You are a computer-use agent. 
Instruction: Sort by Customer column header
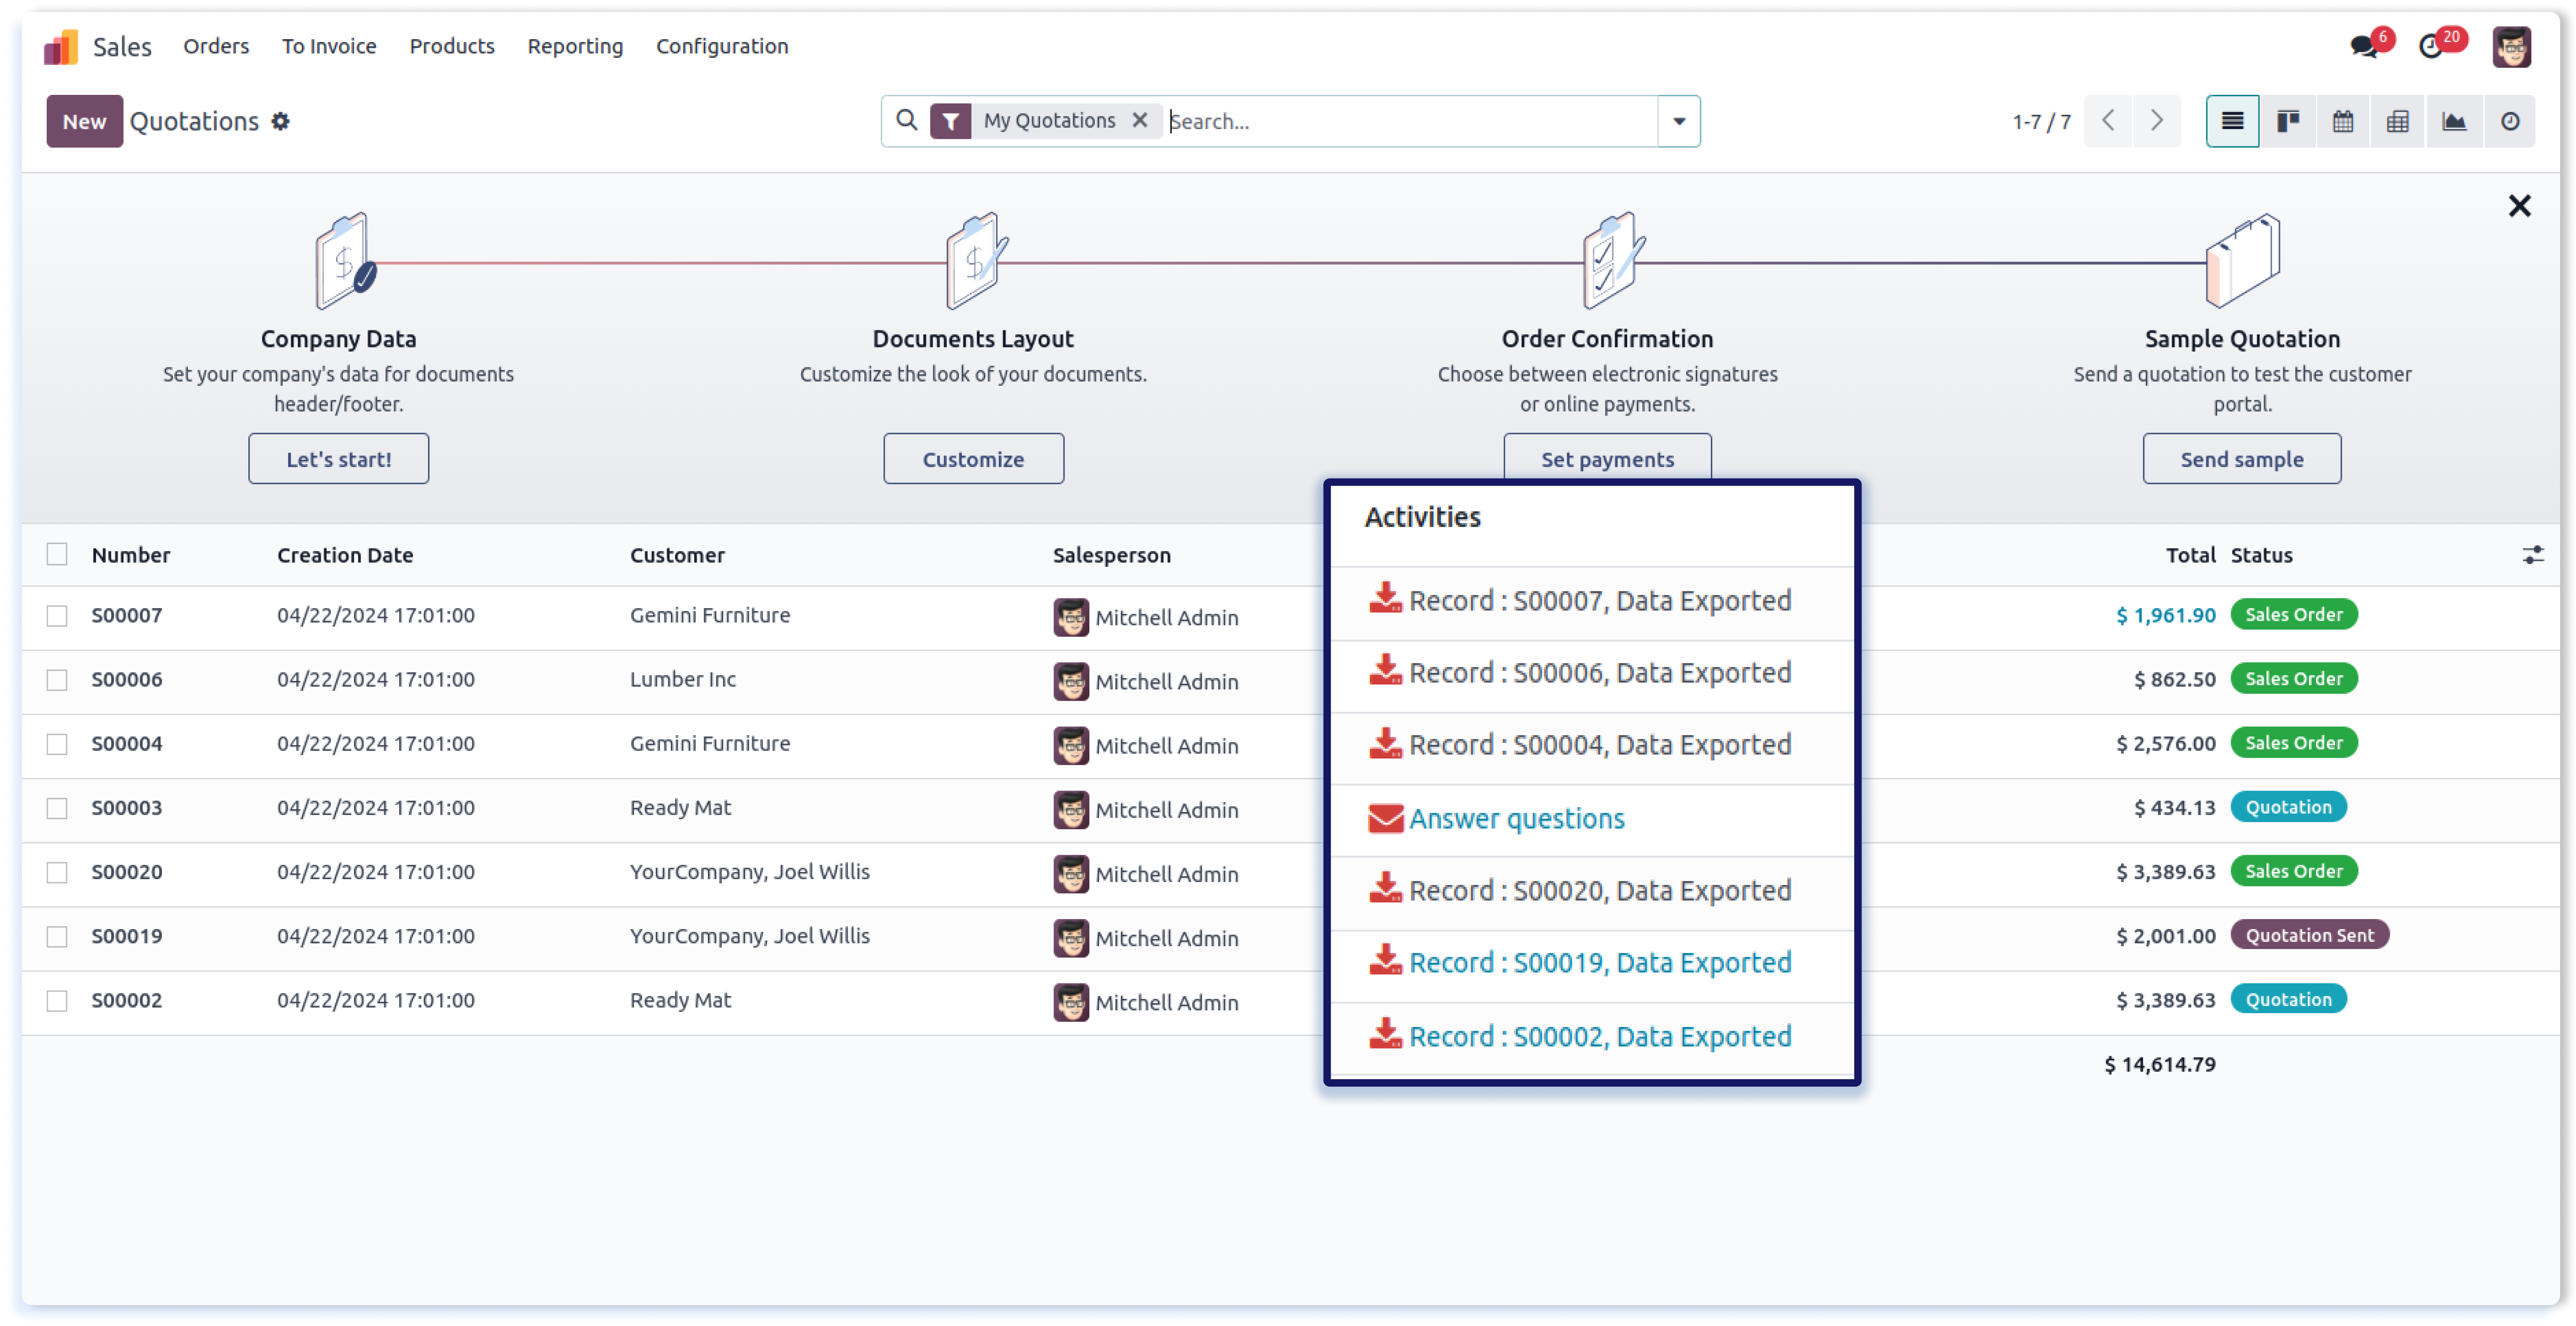click(x=677, y=555)
